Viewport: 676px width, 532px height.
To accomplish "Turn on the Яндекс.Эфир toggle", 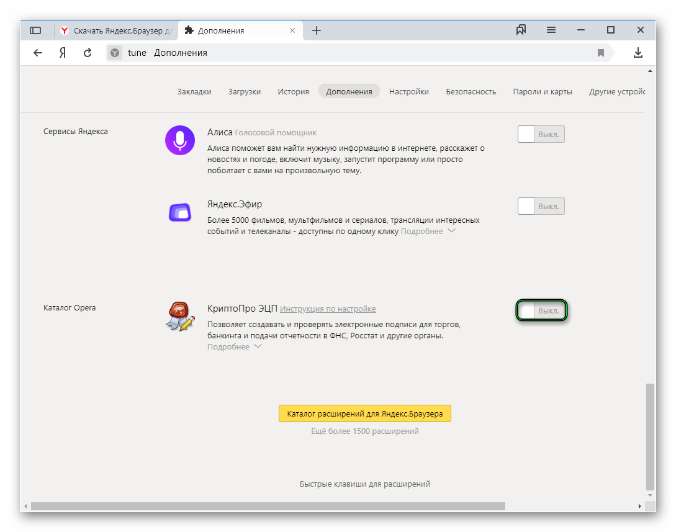I will (541, 206).
